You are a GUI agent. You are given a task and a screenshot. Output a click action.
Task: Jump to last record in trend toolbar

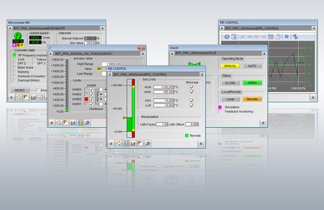tap(264, 37)
